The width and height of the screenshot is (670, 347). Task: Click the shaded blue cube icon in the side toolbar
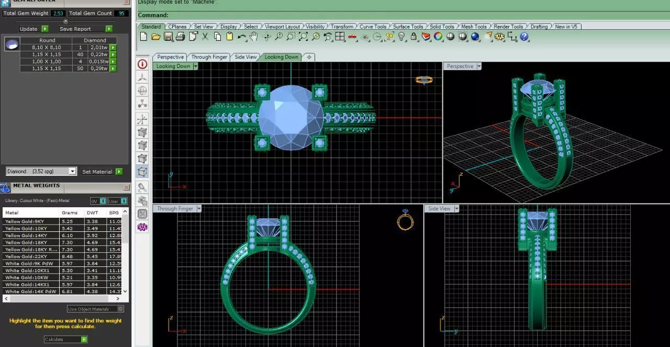pos(142,172)
